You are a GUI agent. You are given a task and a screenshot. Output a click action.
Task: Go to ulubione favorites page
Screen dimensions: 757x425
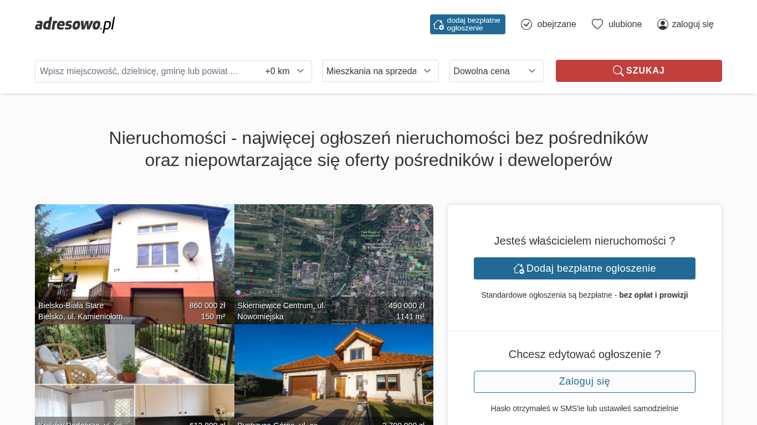[625, 24]
